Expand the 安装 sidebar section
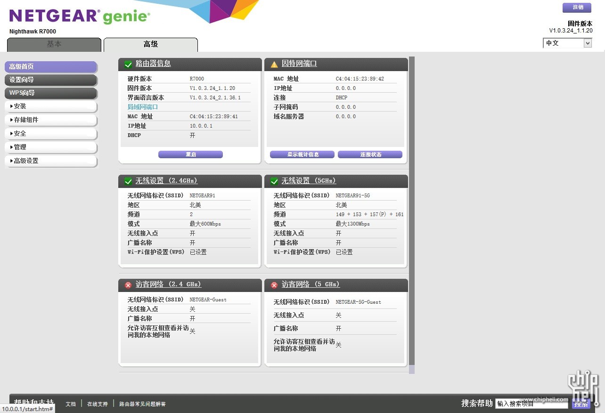Image resolution: width=605 pixels, height=413 pixels. coord(51,106)
